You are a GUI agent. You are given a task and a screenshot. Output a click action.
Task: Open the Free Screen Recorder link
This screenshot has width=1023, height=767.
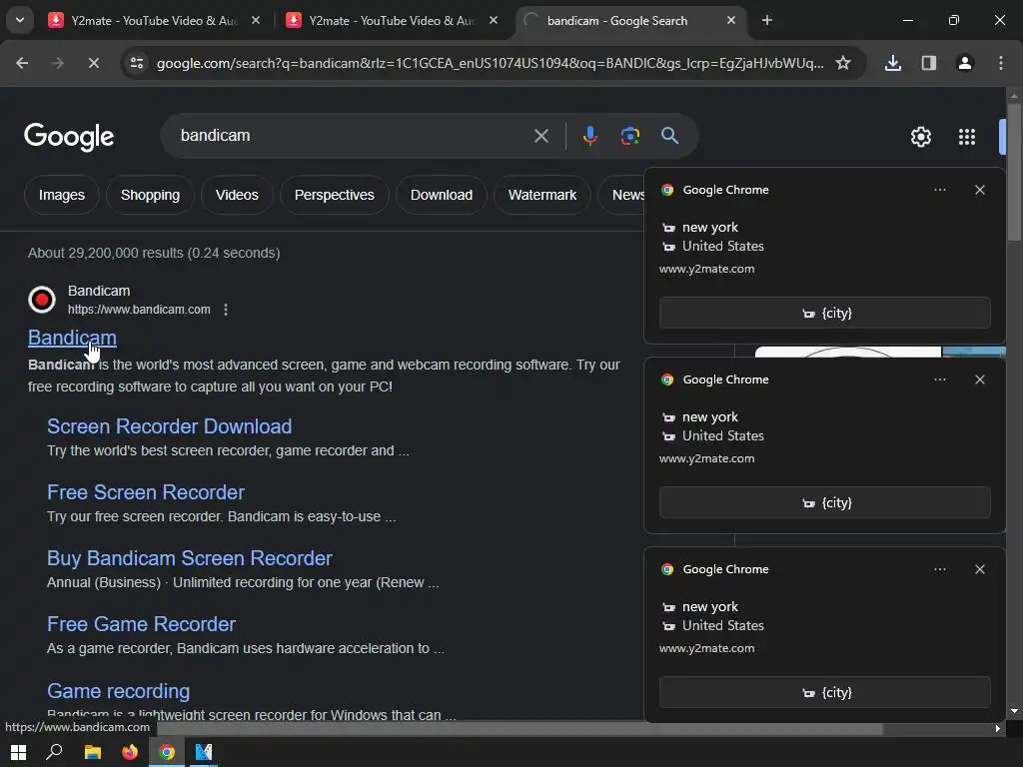146,492
